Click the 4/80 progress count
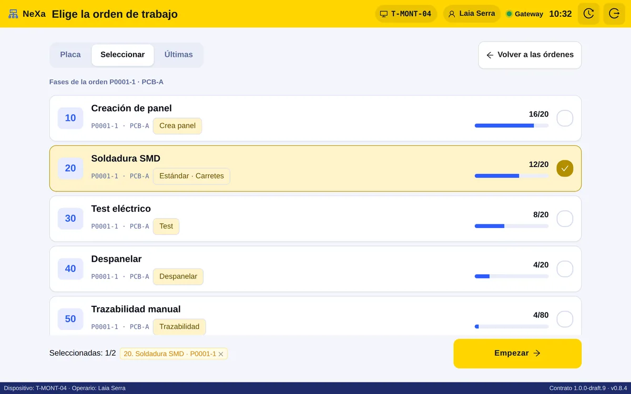Image resolution: width=631 pixels, height=394 pixels. 541,315
